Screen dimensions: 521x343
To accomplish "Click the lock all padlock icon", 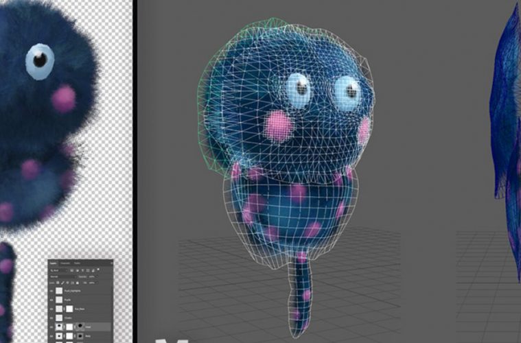I will [x=78, y=283].
